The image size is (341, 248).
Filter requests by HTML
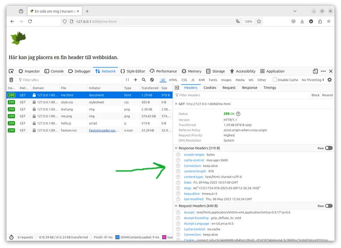click(173, 80)
